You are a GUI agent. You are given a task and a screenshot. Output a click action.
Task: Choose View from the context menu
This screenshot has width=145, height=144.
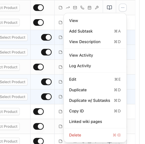[95, 20]
